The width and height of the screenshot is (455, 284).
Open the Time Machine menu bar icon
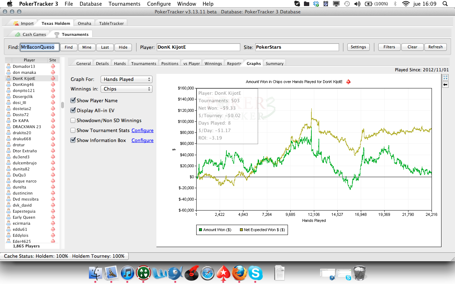pyautogui.click(x=347, y=4)
